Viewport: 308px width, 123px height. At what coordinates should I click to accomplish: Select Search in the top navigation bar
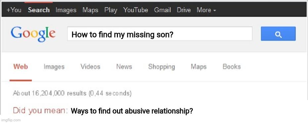click(39, 10)
